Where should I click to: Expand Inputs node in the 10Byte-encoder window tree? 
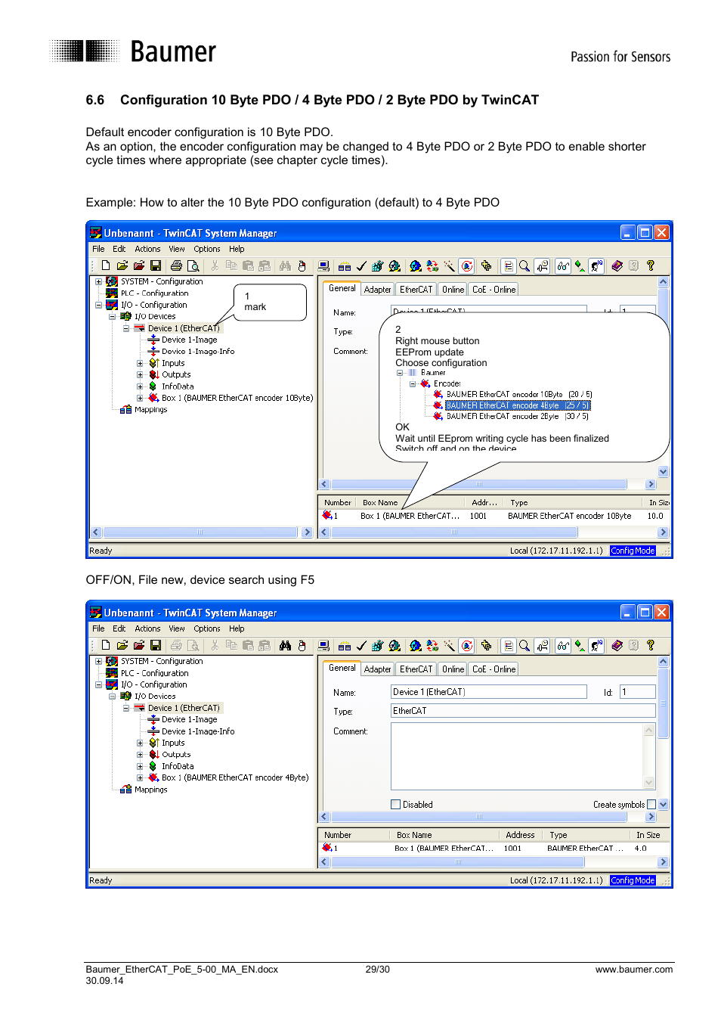[140, 363]
